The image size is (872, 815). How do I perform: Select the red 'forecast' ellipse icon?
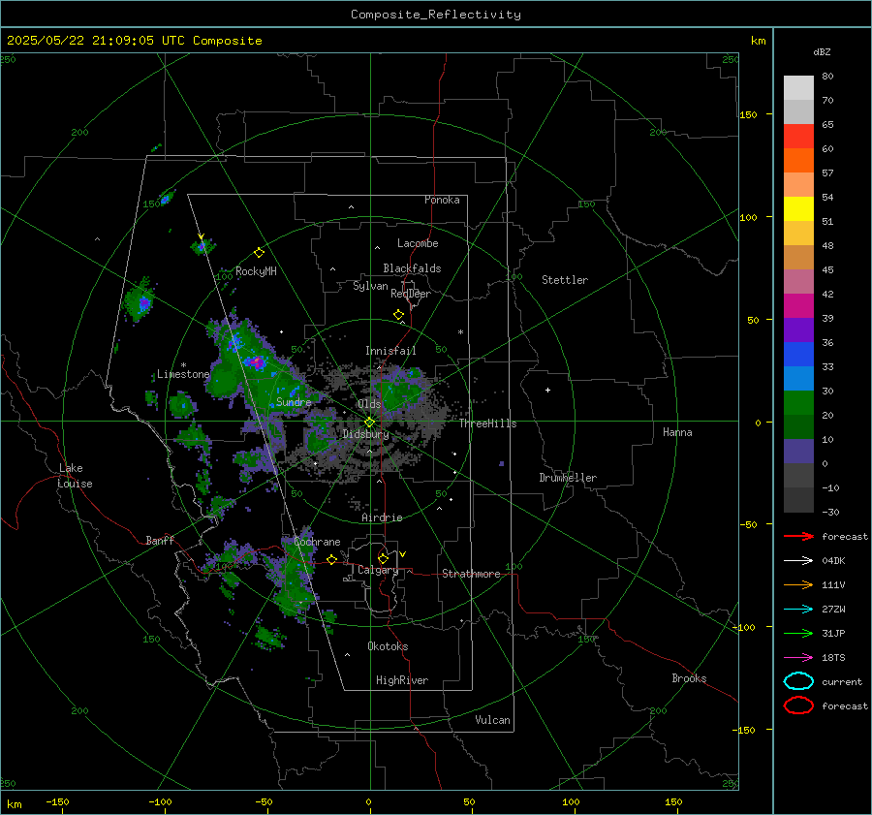[x=798, y=705]
